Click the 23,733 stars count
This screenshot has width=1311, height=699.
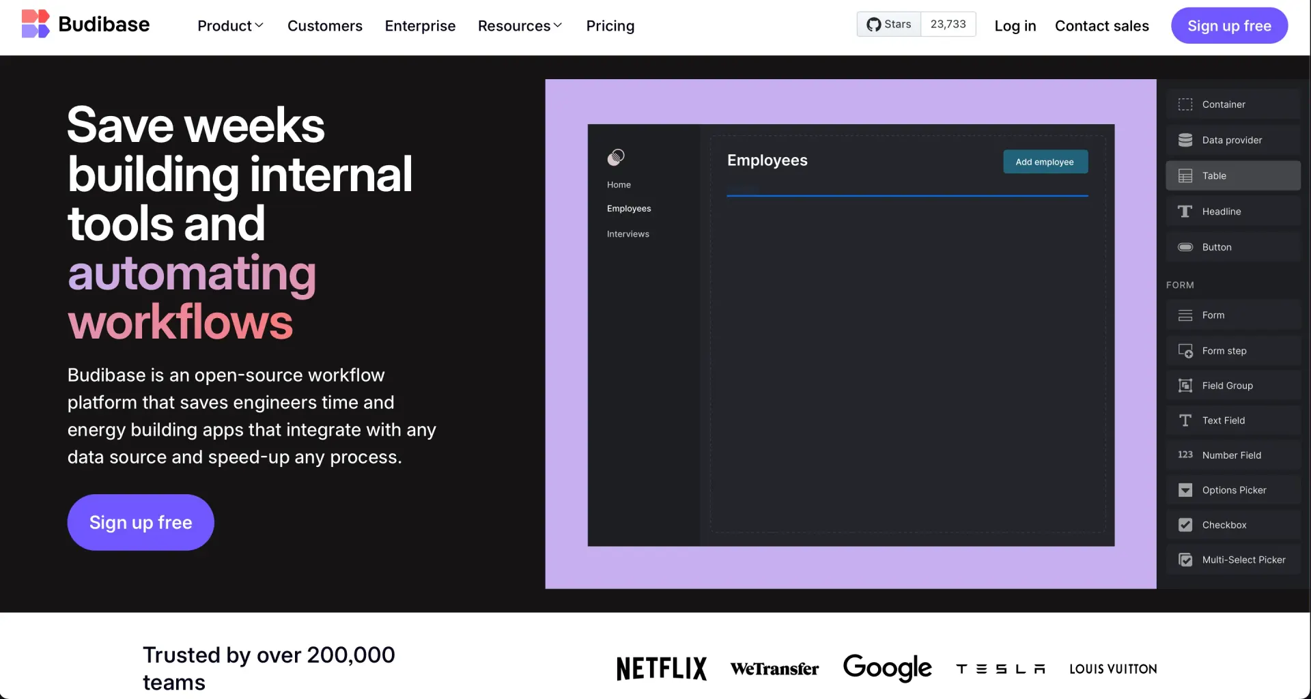[x=948, y=25]
